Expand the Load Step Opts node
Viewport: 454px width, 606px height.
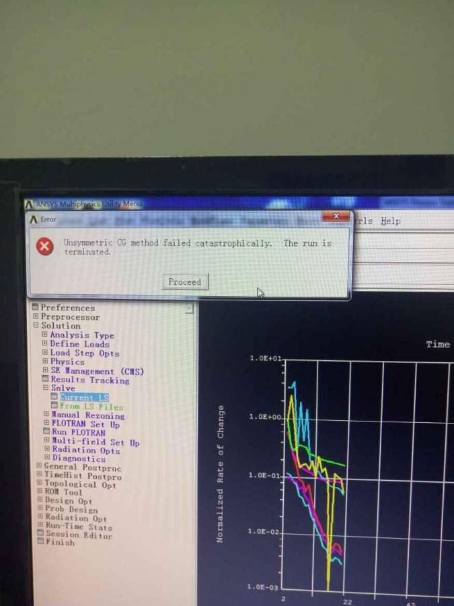pos(45,352)
